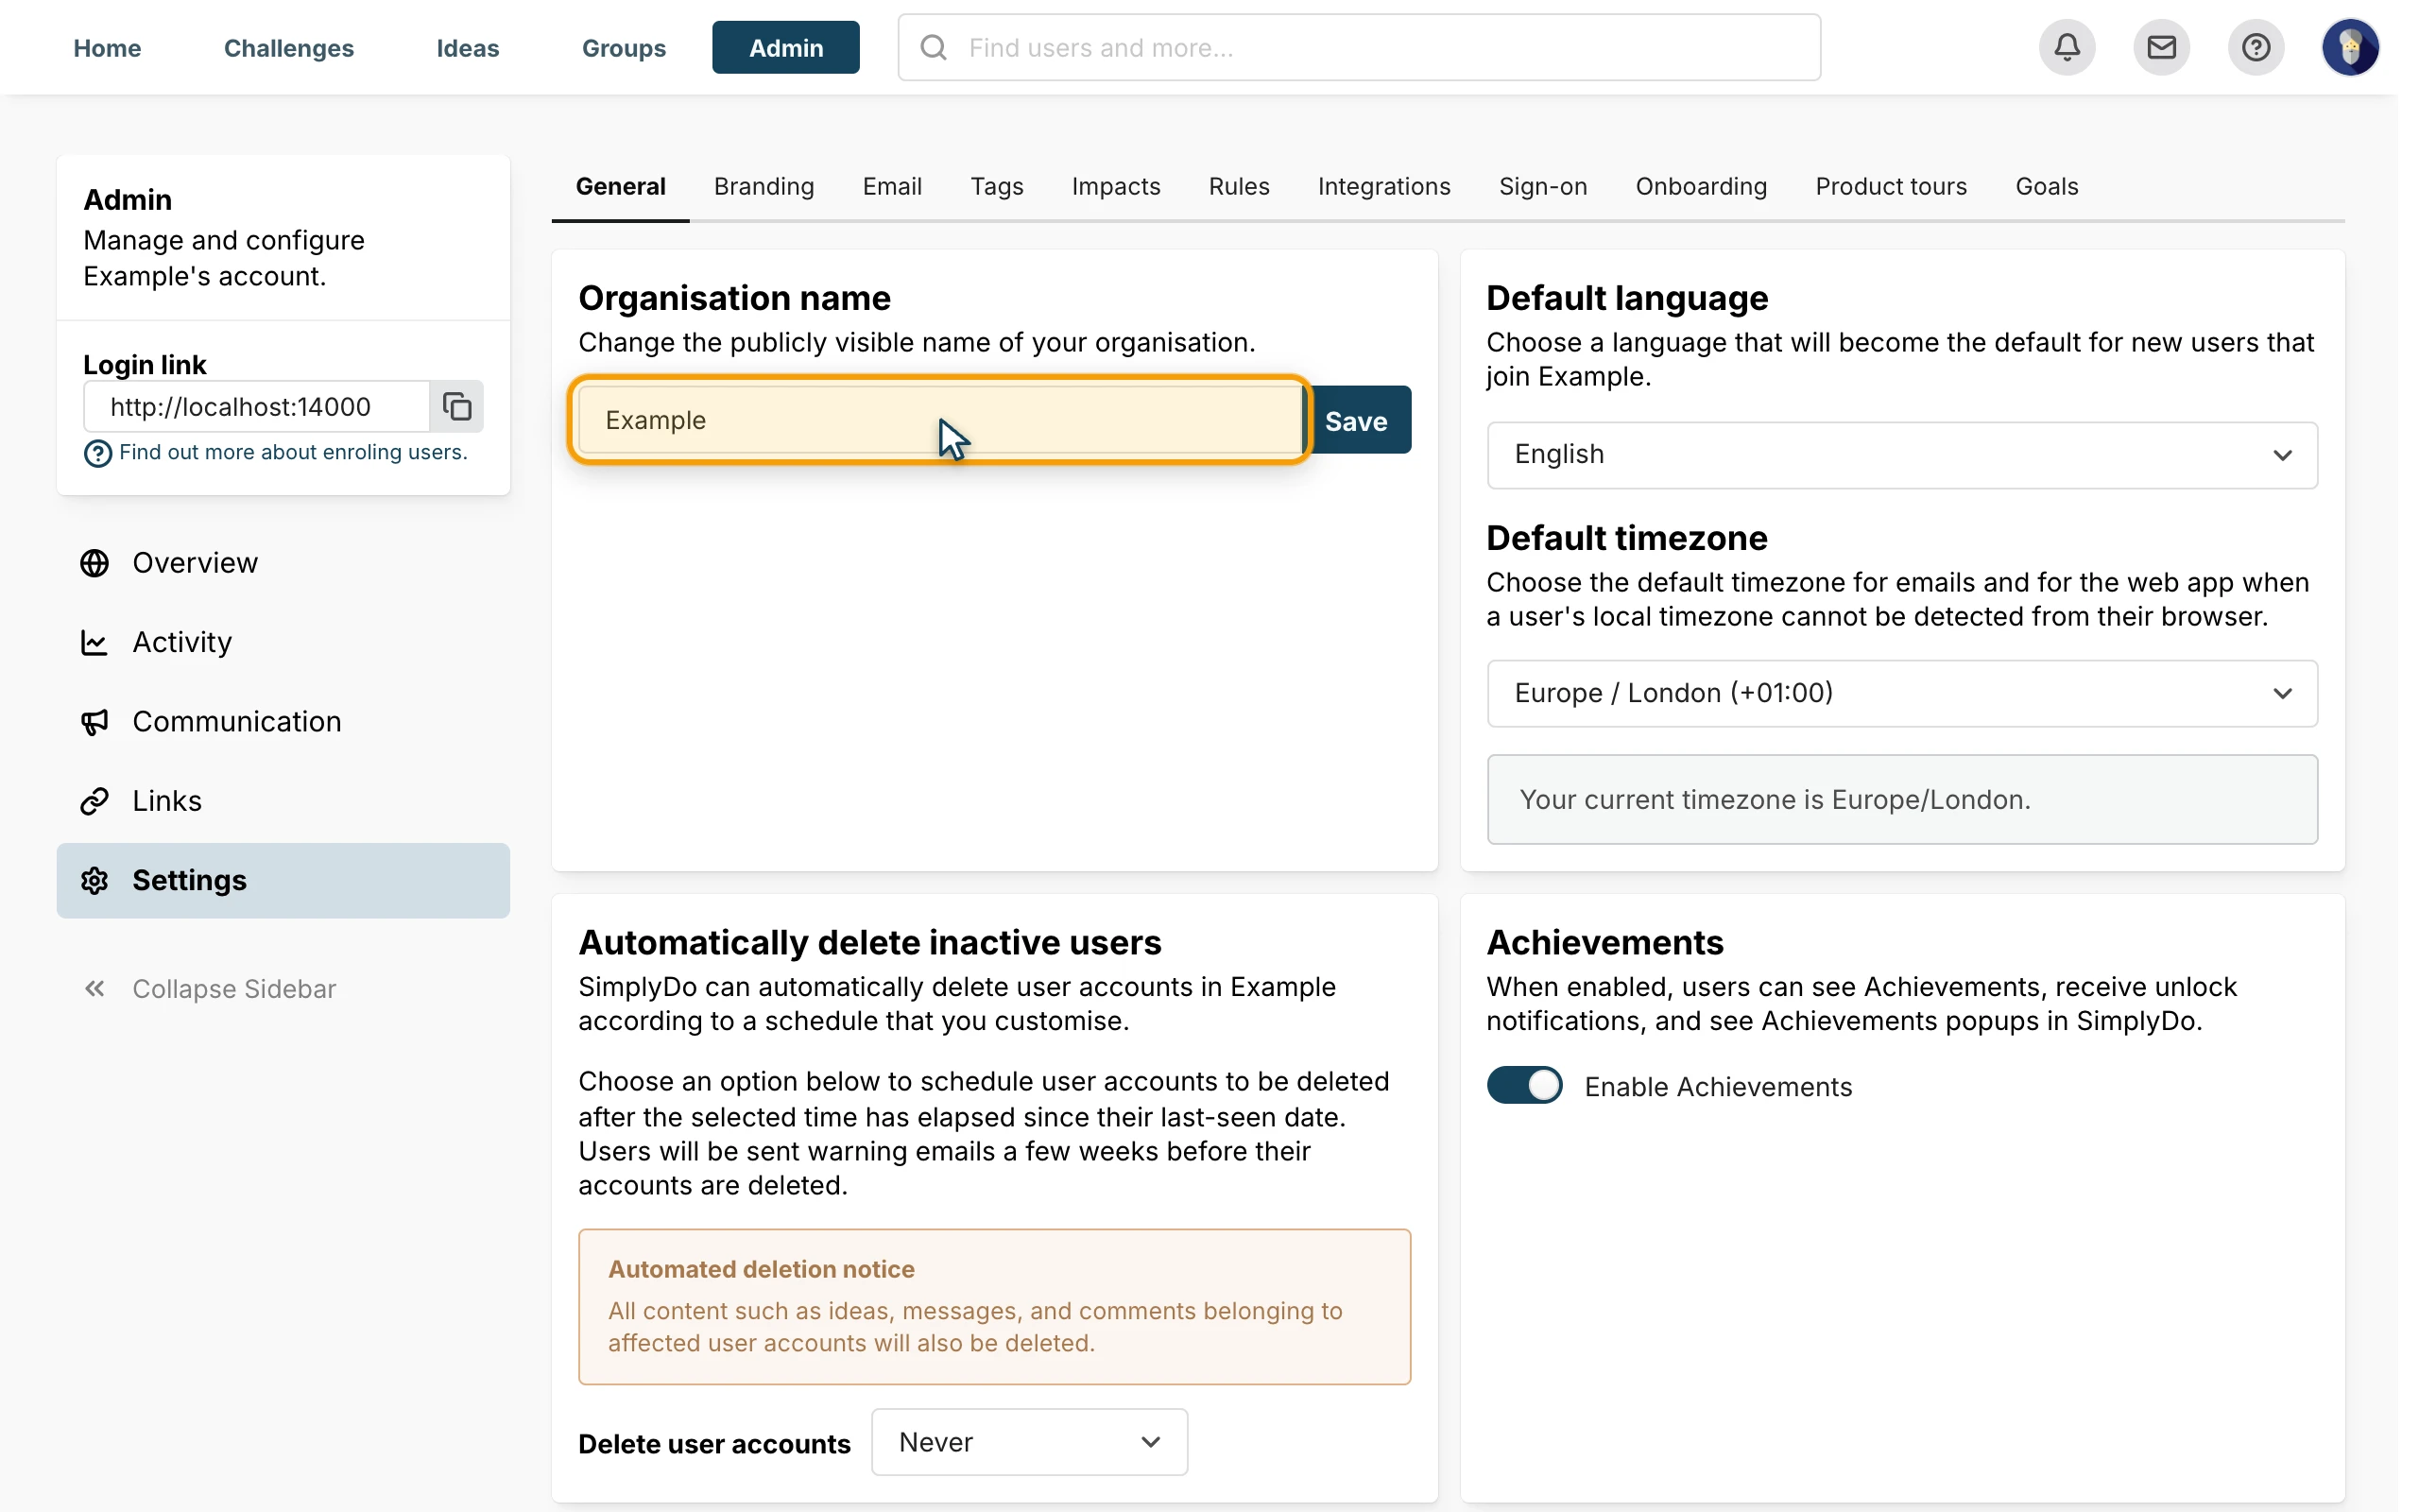The image size is (2419, 1512).
Task: Copy the login link
Action: click(x=456, y=406)
